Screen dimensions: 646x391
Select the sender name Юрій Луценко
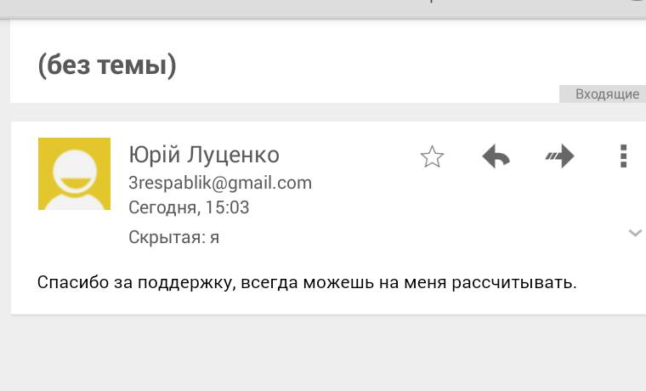(x=204, y=155)
